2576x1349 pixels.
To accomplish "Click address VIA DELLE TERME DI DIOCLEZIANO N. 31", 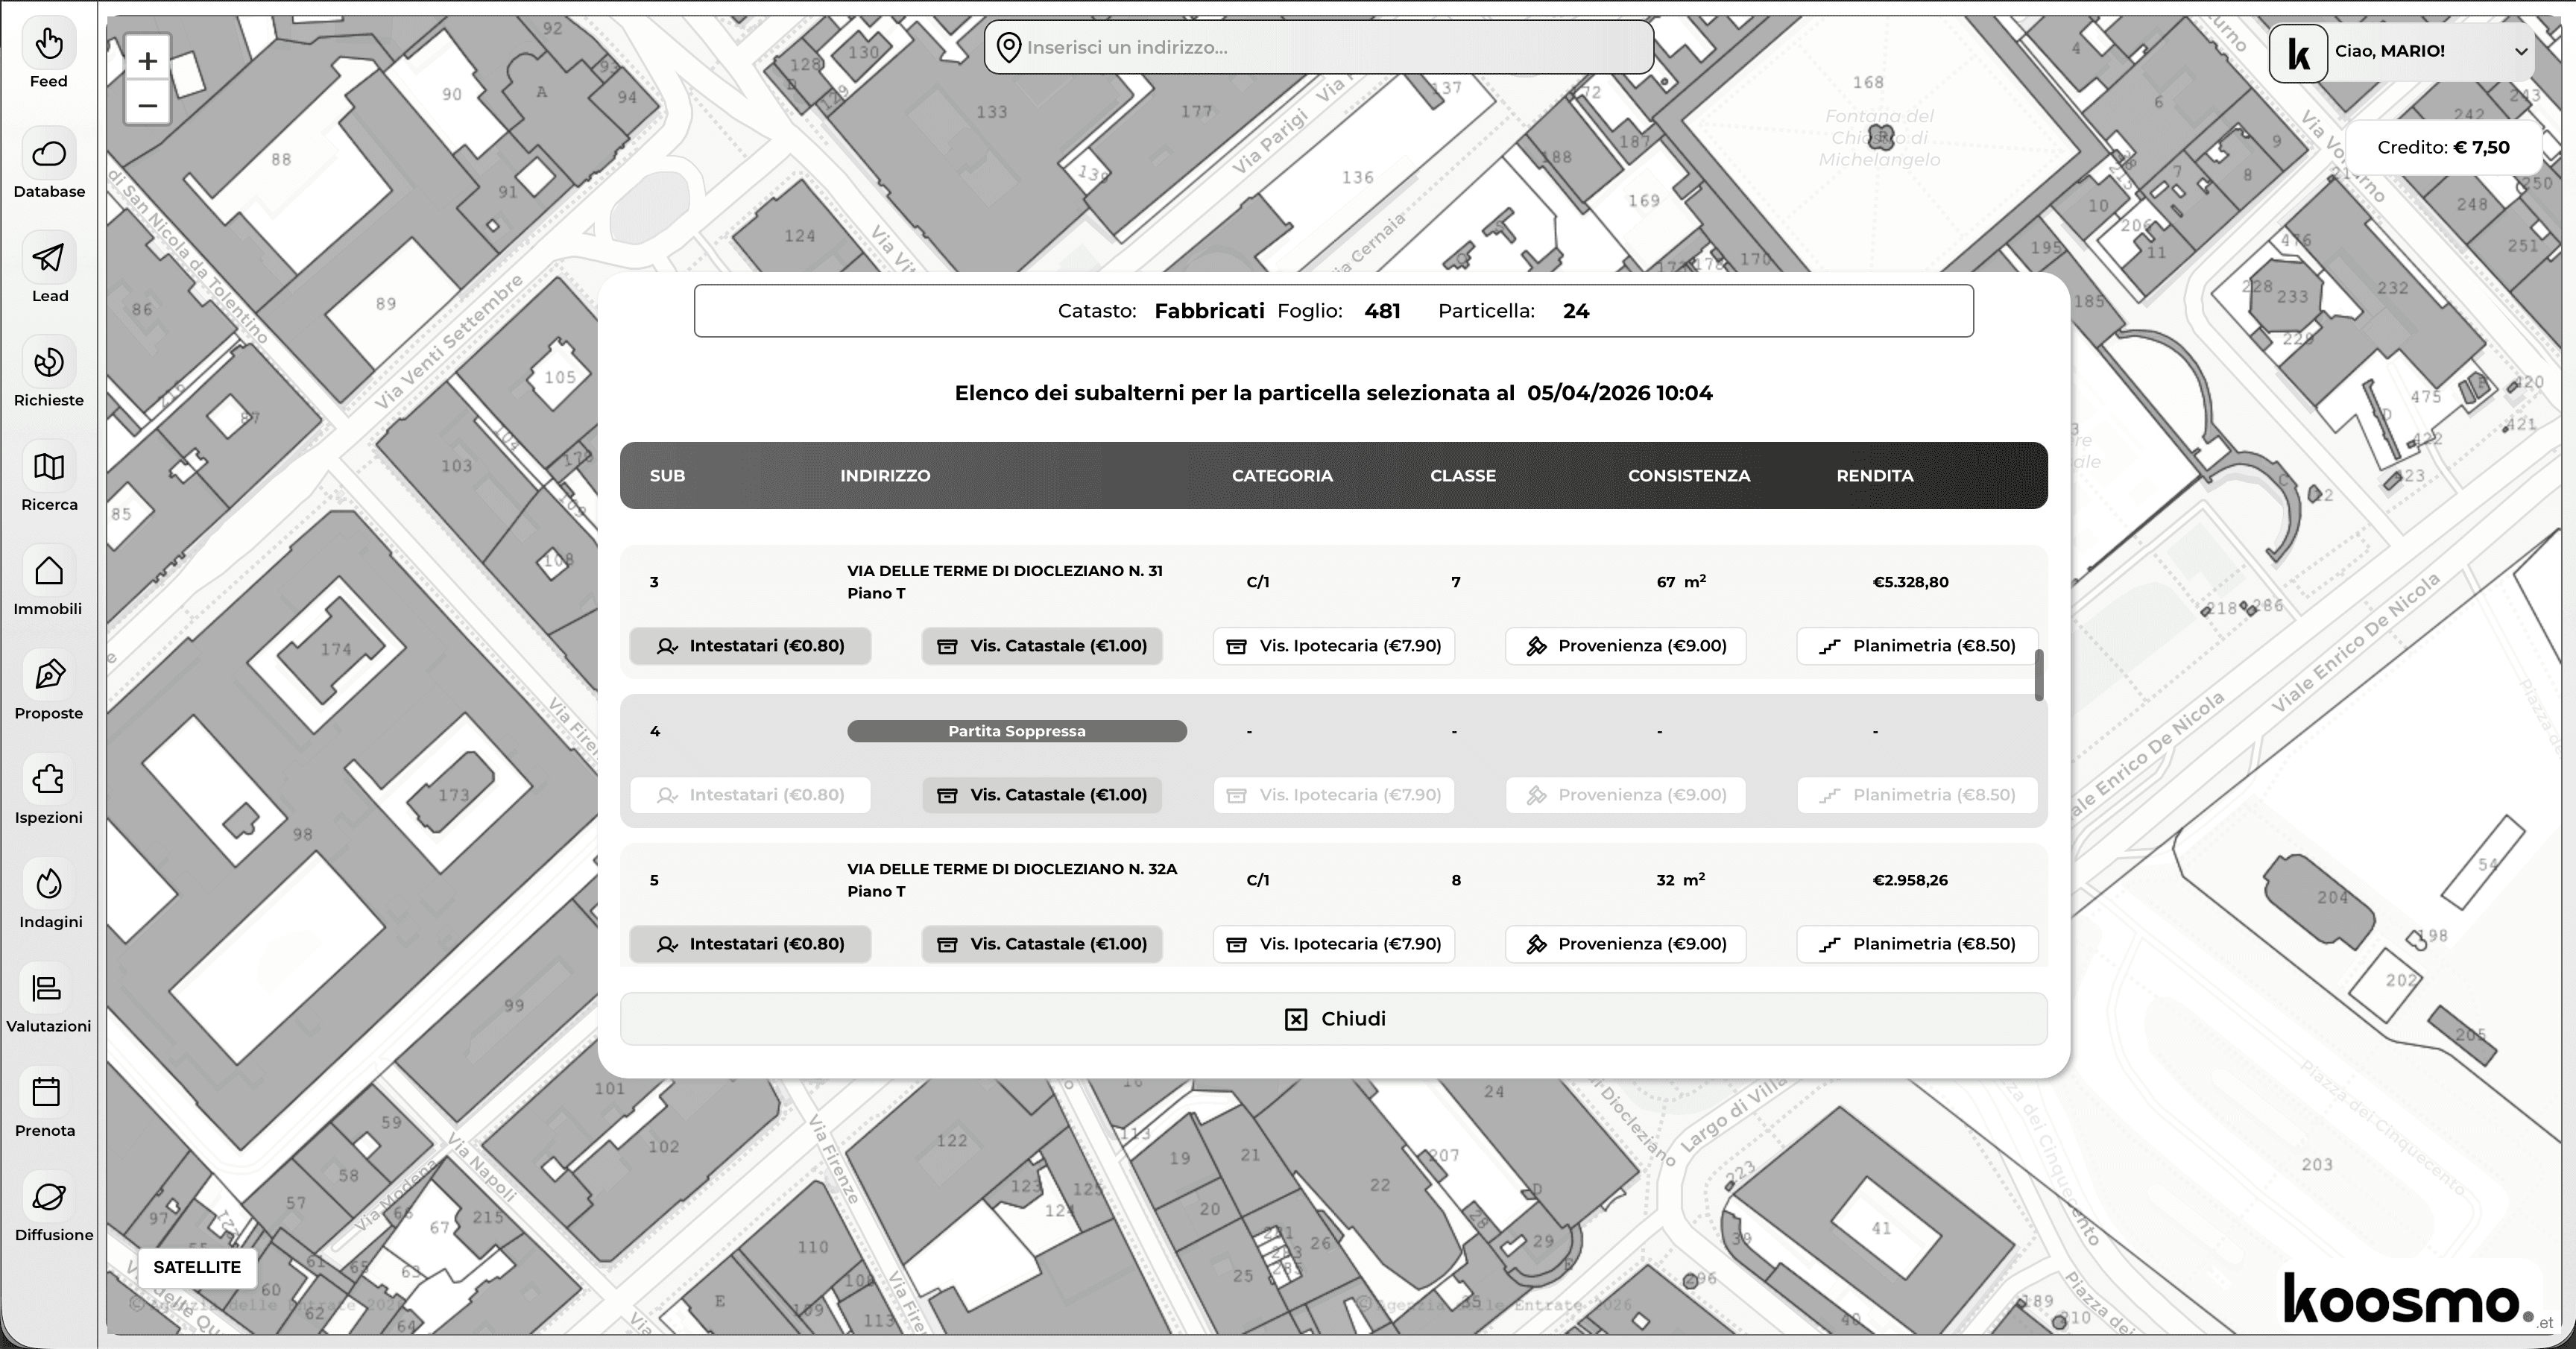I will tap(1005, 571).
